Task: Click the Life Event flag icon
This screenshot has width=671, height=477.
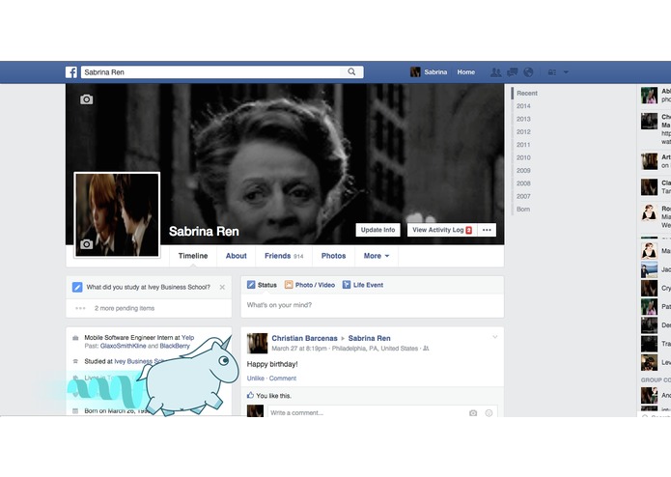Action: 347,285
